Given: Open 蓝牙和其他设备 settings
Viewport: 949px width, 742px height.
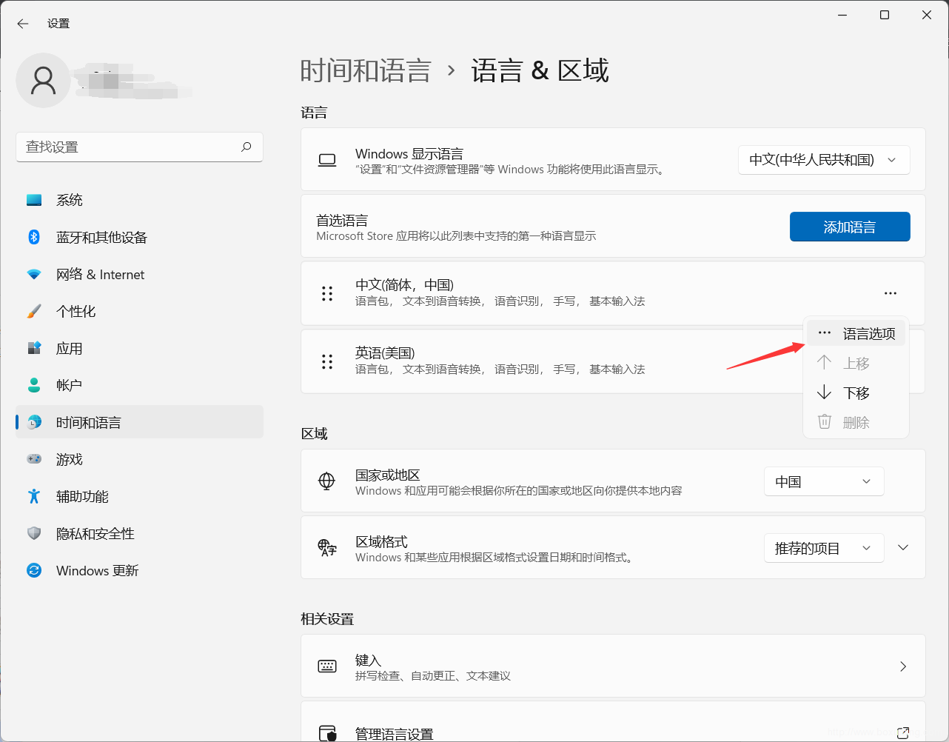Looking at the screenshot, I should pos(139,237).
